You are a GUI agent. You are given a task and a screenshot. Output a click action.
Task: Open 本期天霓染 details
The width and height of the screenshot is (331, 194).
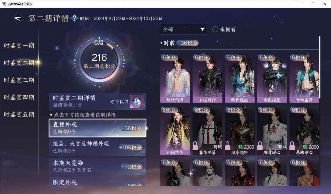pyautogui.click(x=97, y=166)
